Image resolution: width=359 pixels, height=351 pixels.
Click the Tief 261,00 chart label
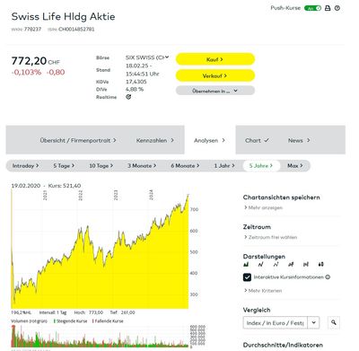[122, 312]
